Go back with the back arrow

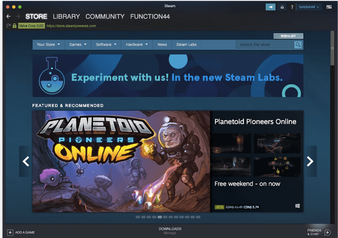[9, 16]
